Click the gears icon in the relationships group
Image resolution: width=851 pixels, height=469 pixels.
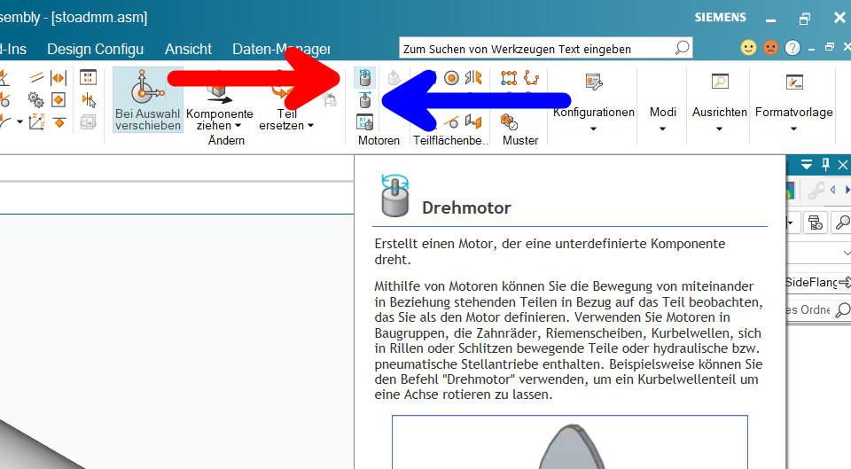click(35, 100)
